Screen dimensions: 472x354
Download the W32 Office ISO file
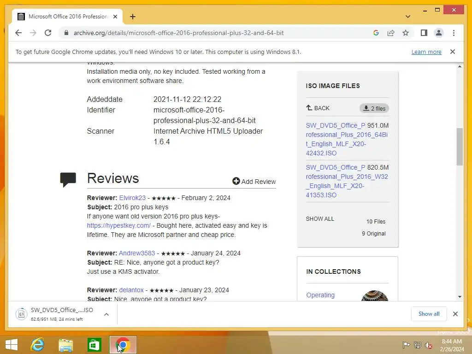click(347, 181)
